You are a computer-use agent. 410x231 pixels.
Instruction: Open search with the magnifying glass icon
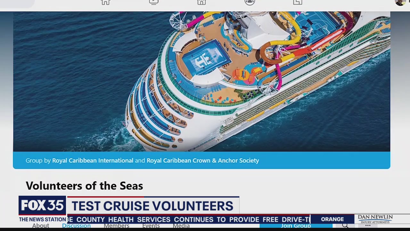345,226
